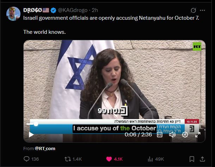The height and width of the screenshot is (167, 215).
Task: Expand video to fullscreen
Action: point(198,135)
